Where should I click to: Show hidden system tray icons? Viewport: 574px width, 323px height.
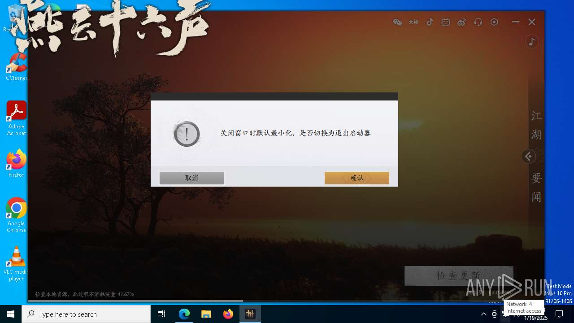coord(483,314)
